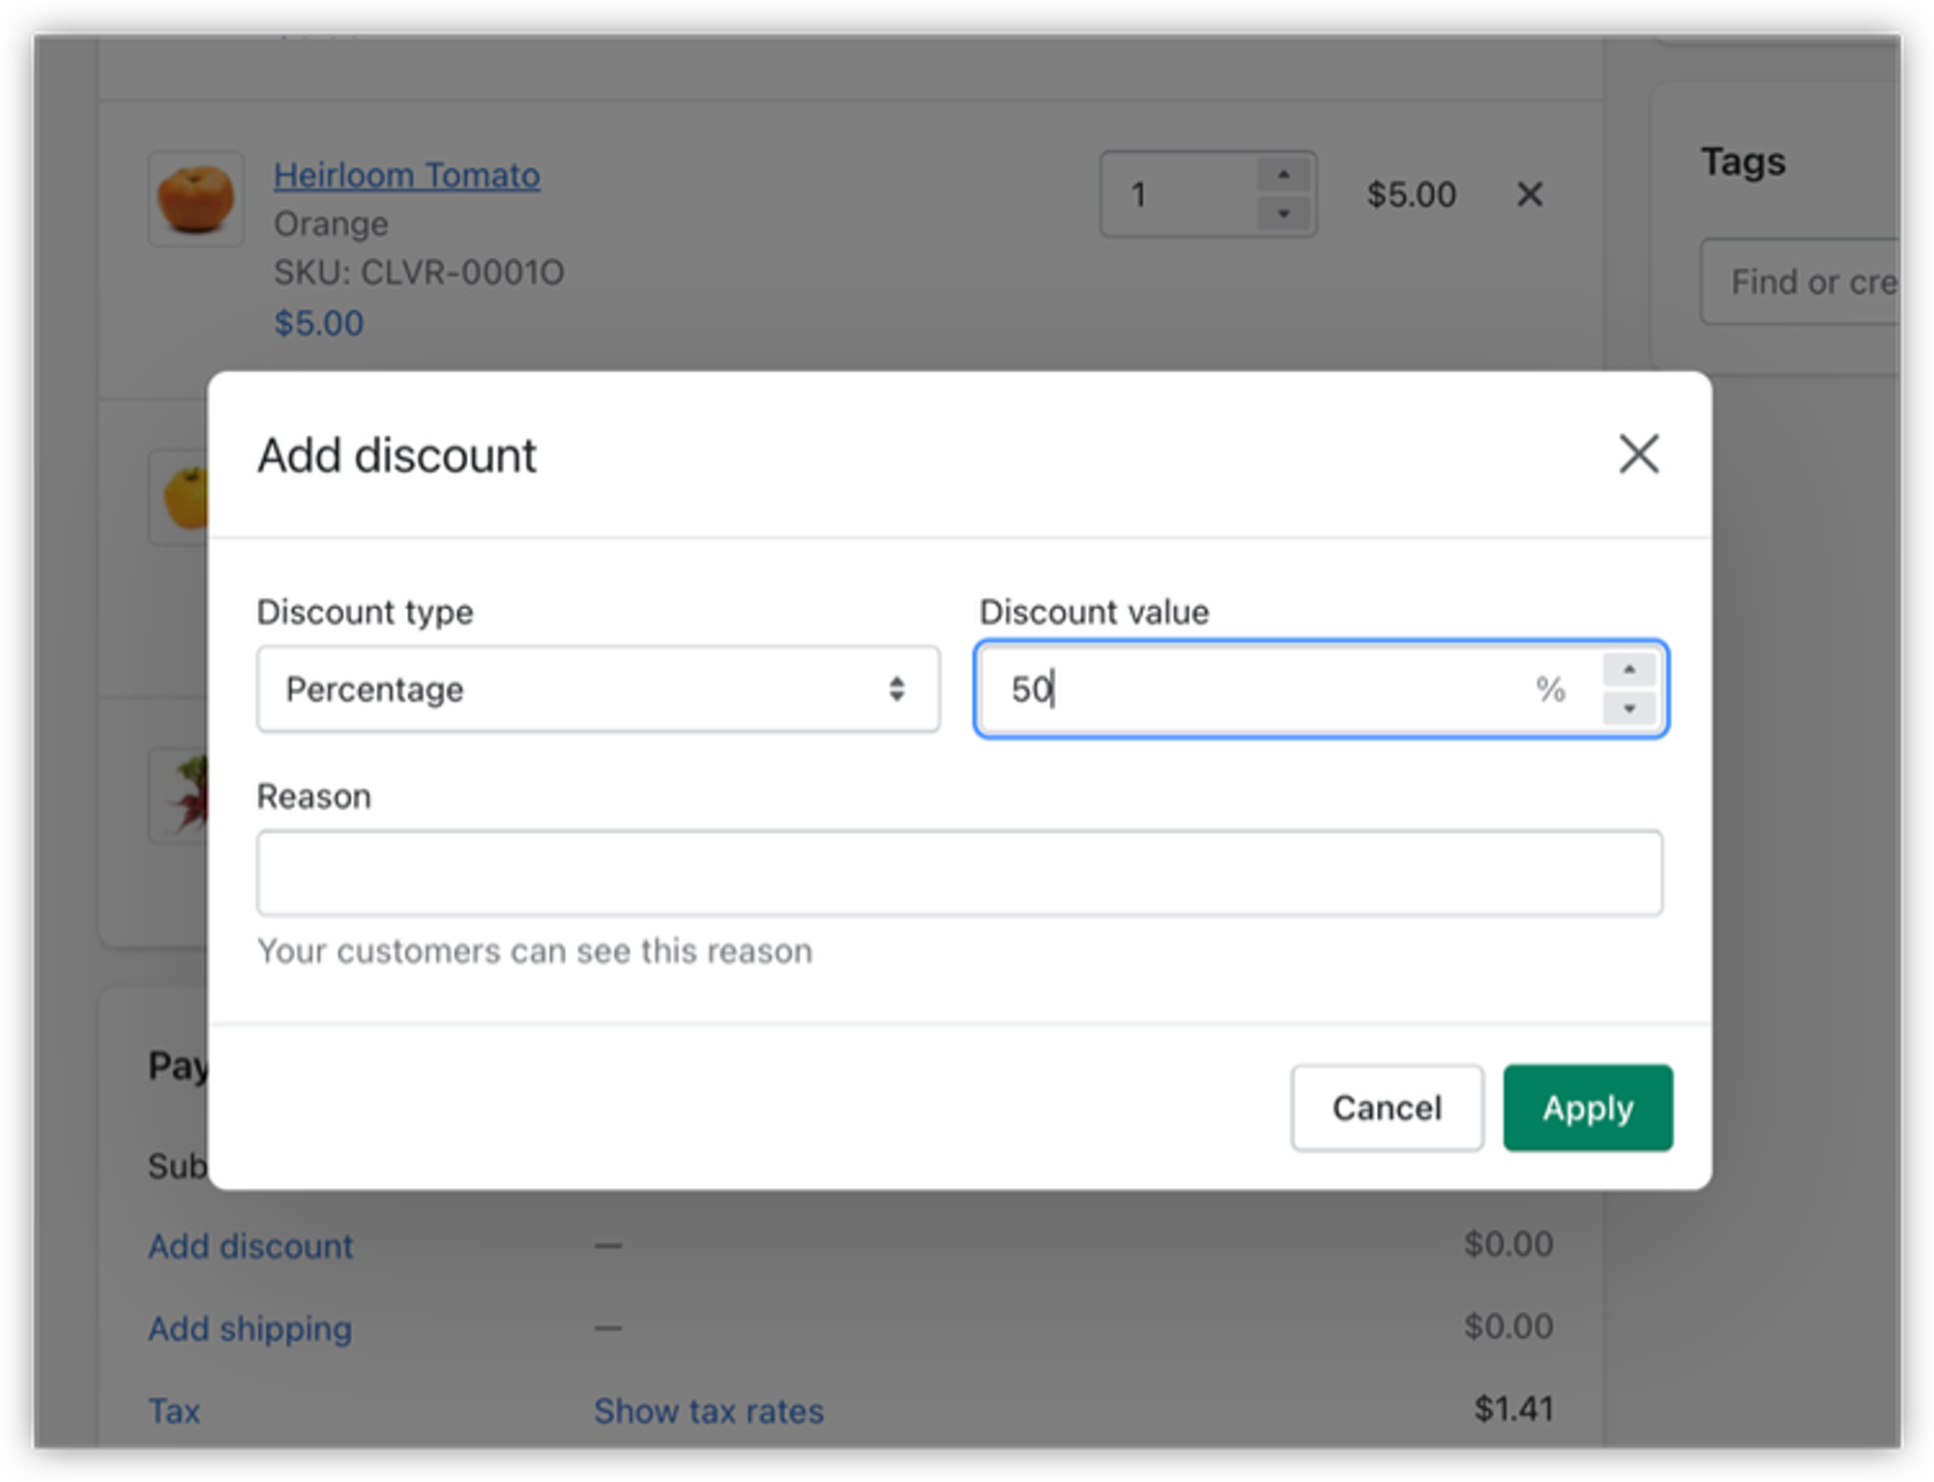Open the Discount type dropdown
1934x1482 pixels.
click(x=598, y=689)
